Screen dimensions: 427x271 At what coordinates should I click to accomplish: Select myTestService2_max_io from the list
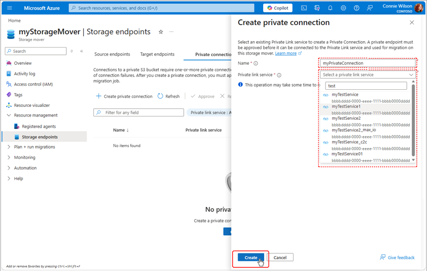(366, 133)
